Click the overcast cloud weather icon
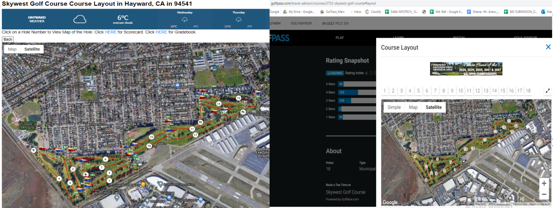This screenshot has height=208, width=553. pyautogui.click(x=80, y=19)
